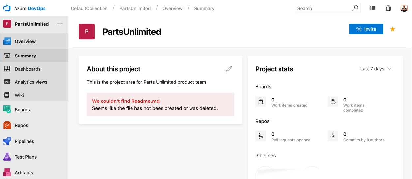
Task: Select Artifacts menu item label
Action: click(x=24, y=173)
